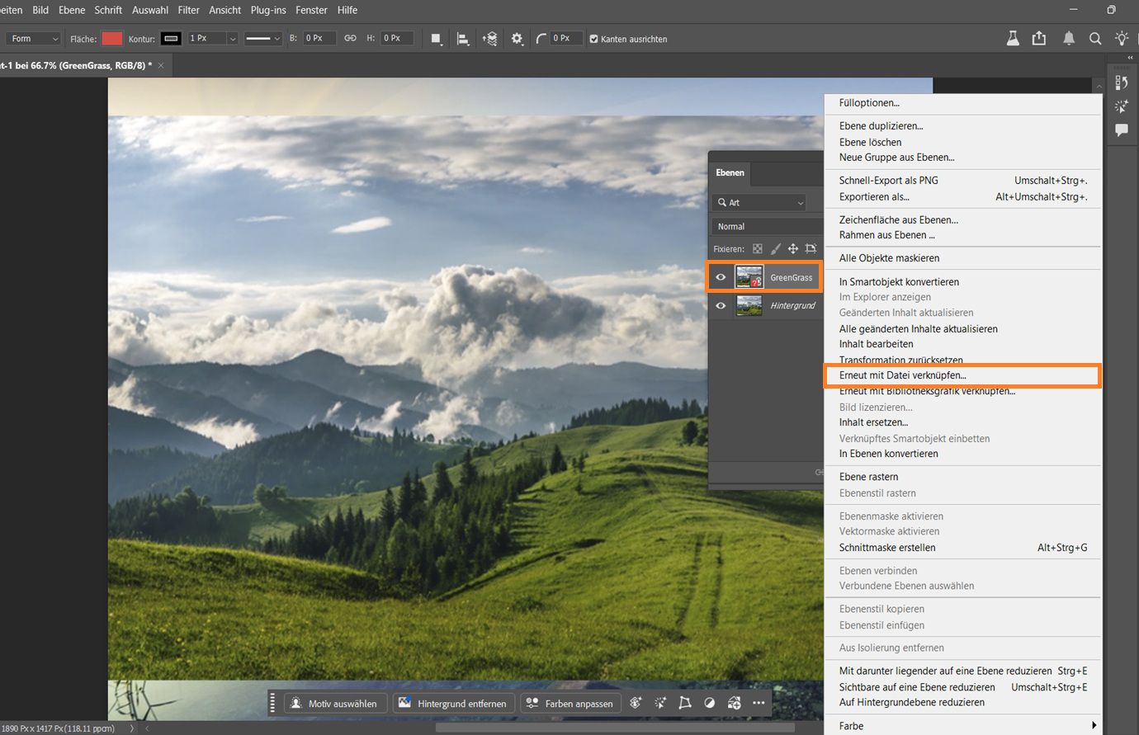The width and height of the screenshot is (1139, 735).
Task: Uncheck the Kanten ausrichten checkbox
Action: (x=593, y=39)
